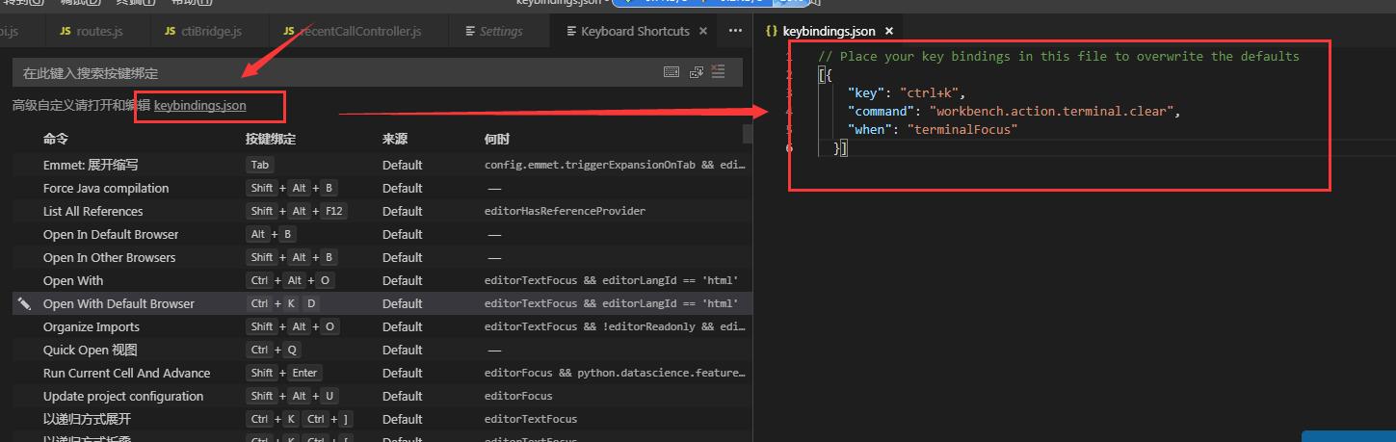
Task: Select Run Current Cell And Advance command
Action: [126, 373]
